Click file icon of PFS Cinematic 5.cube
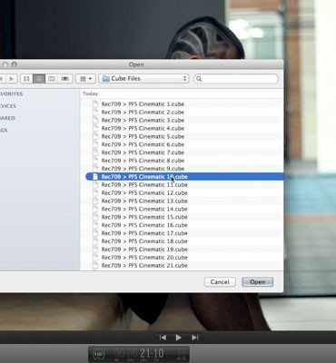The image size is (336, 363). pos(95,136)
